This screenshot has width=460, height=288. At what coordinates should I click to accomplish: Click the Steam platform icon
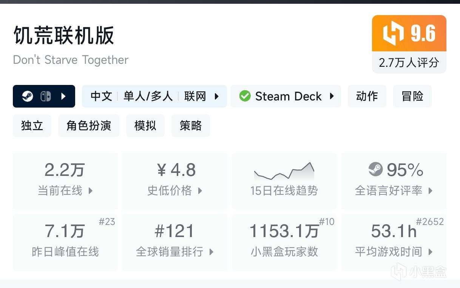(x=28, y=96)
